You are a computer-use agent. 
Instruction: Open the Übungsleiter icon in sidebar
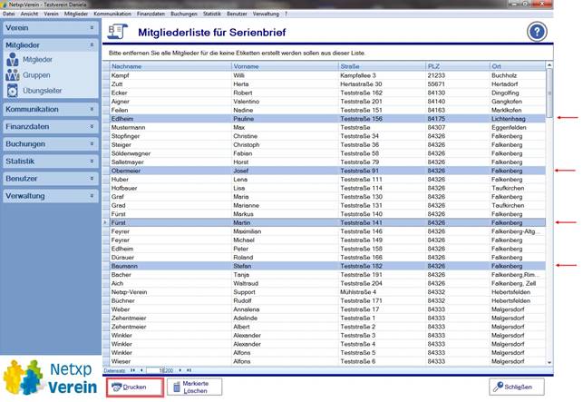point(13,91)
